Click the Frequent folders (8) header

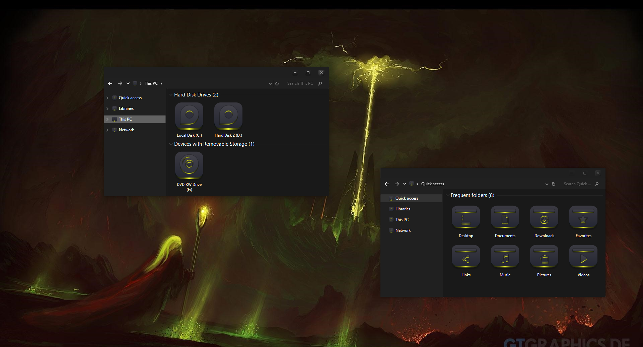(473, 195)
